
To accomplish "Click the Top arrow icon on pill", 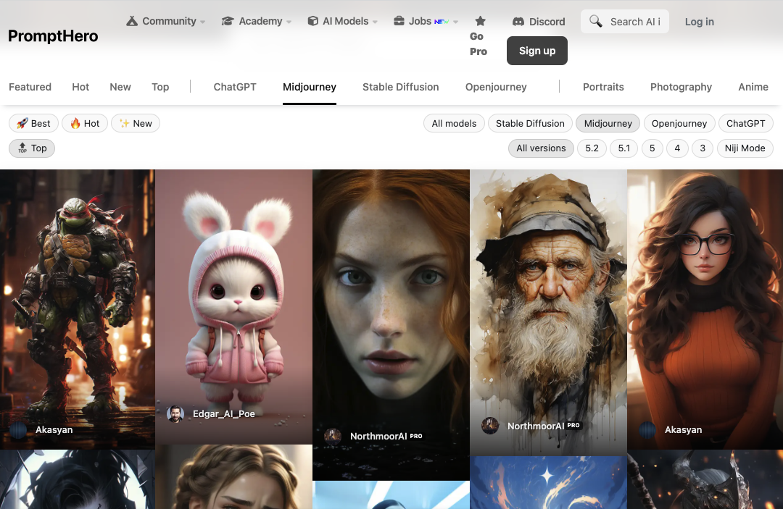I will click(22, 148).
